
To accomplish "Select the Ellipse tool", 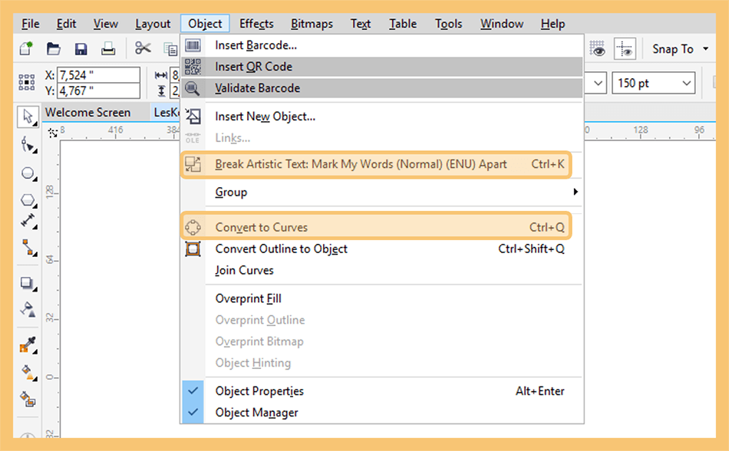I will (28, 173).
